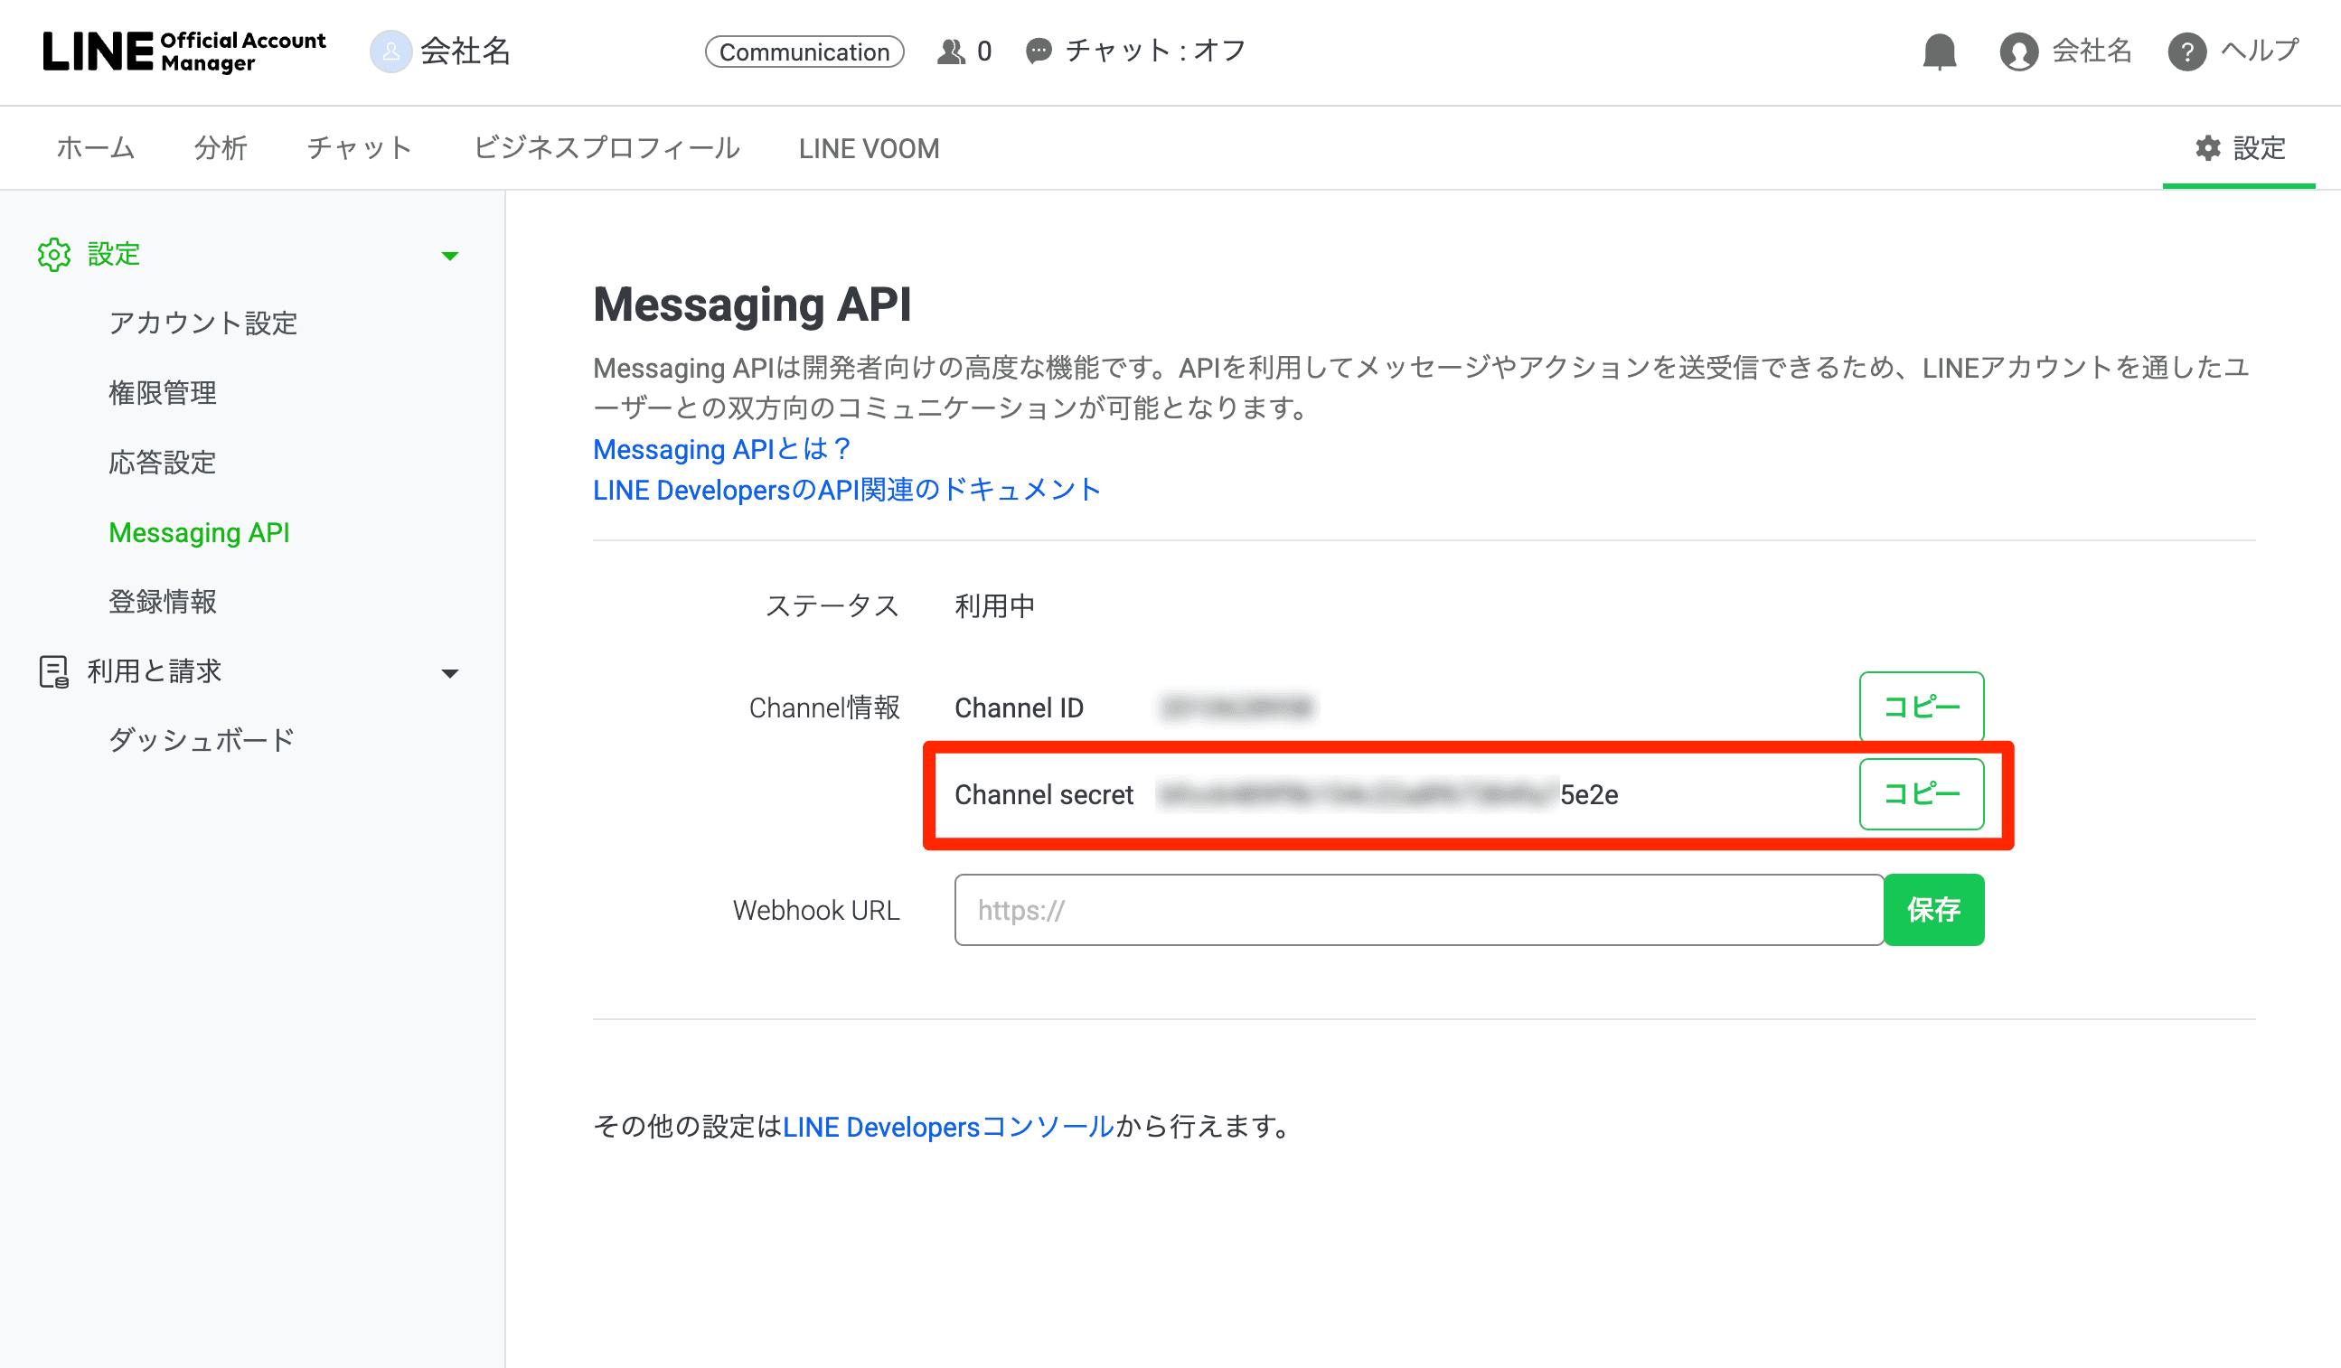Go to the LINE VOOM tab
This screenshot has width=2341, height=1368.
click(x=869, y=148)
